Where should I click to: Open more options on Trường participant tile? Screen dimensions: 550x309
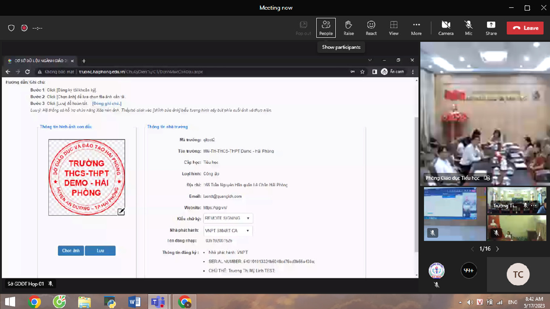click(534, 206)
